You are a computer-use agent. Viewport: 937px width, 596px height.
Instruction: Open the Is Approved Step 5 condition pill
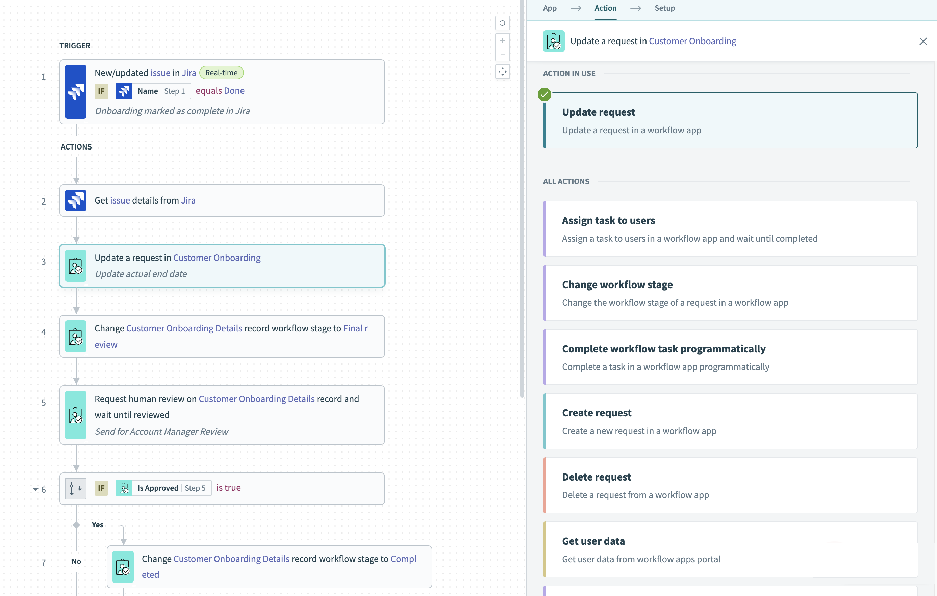coord(163,488)
